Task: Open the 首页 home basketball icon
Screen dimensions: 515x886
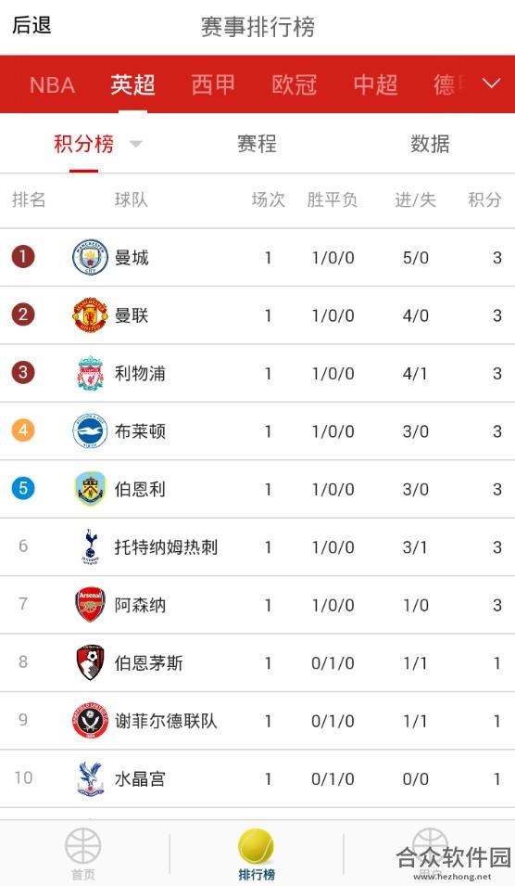Action: 83,846
